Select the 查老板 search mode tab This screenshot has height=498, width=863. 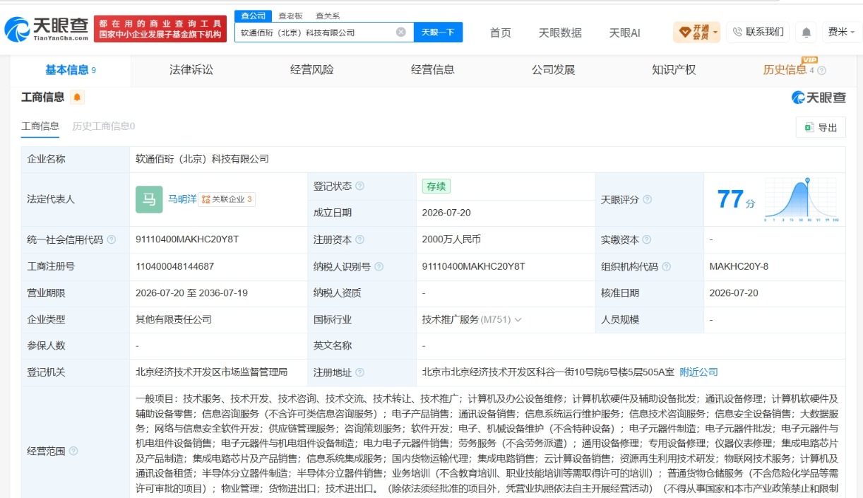coord(290,16)
